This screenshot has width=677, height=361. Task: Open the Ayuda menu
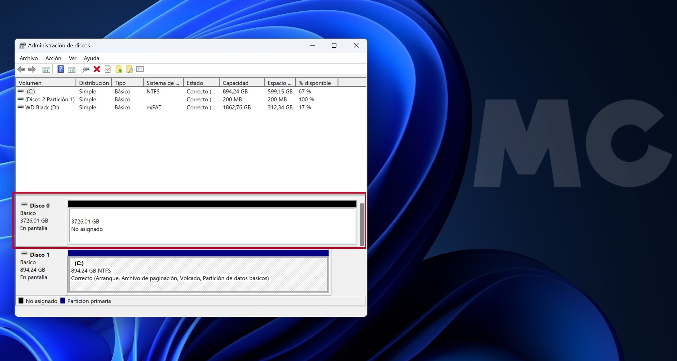91,58
